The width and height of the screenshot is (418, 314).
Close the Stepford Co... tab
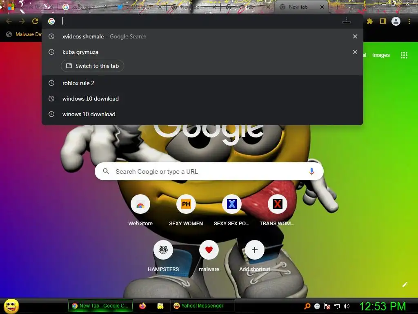pos(160,7)
